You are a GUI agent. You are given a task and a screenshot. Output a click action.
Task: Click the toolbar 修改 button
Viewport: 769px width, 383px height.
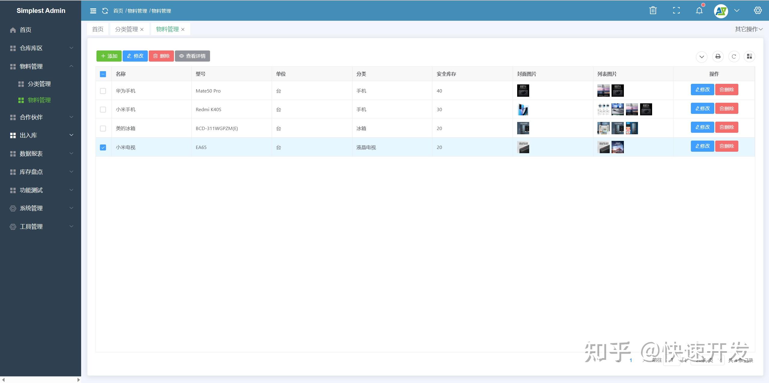135,56
